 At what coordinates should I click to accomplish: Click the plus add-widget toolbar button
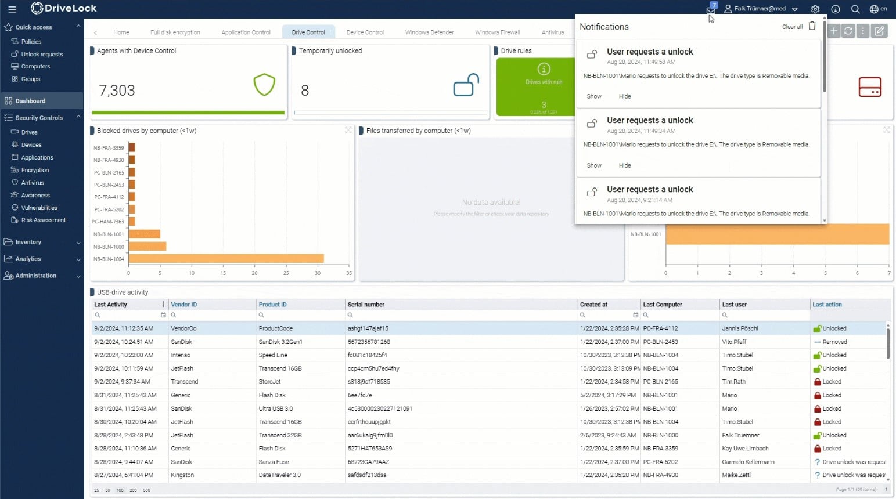pyautogui.click(x=834, y=31)
